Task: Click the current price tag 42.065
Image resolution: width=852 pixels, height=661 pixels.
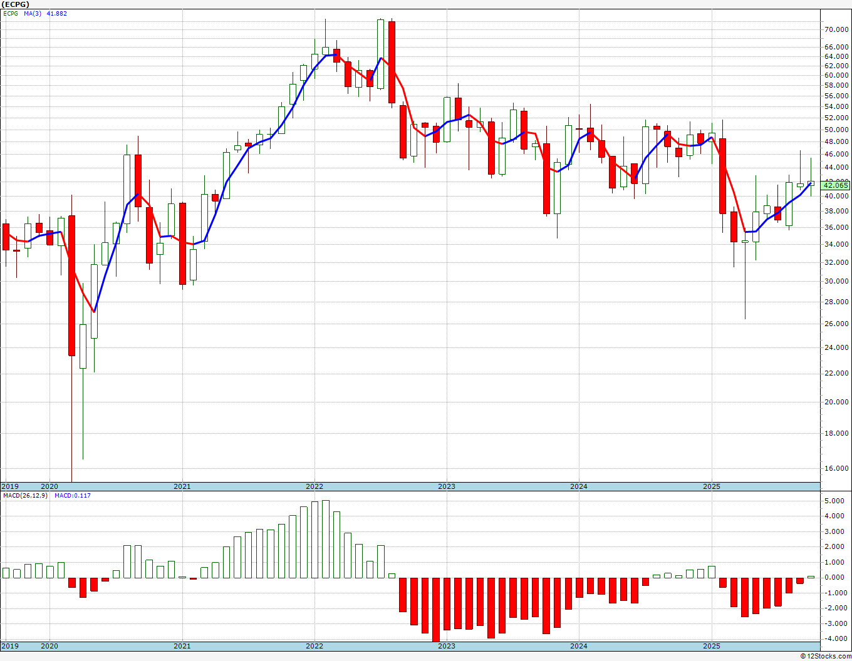Action: (x=836, y=185)
